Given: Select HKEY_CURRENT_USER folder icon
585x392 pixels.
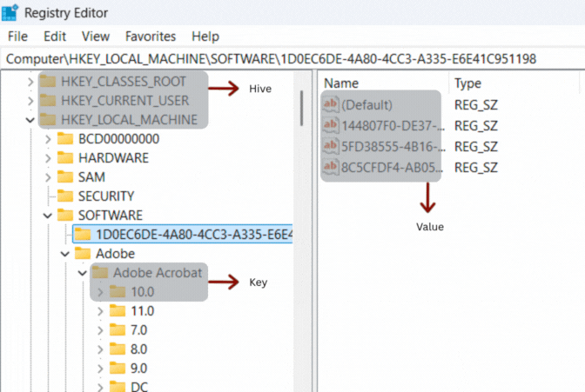Looking at the screenshot, I should pyautogui.click(x=48, y=100).
